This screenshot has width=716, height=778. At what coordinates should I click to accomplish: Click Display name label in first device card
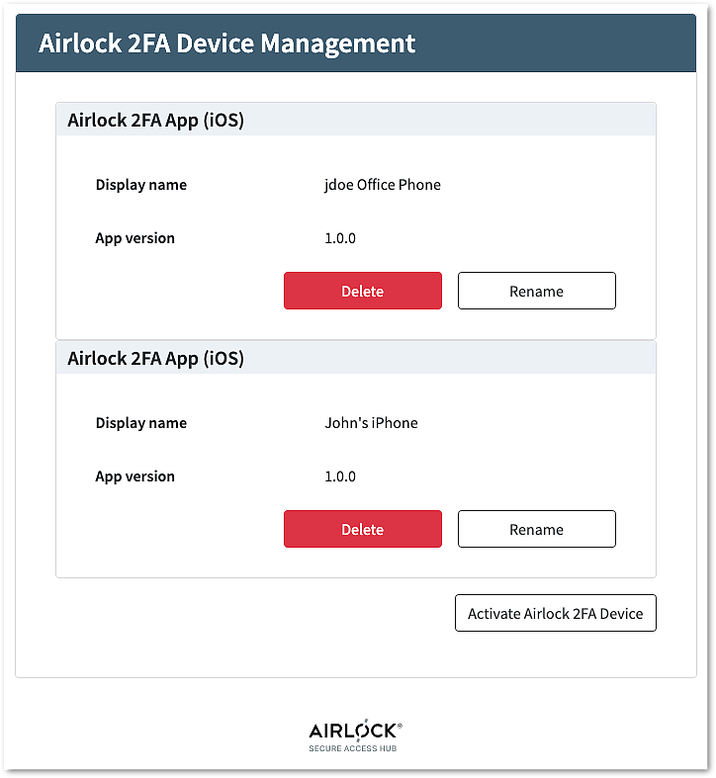140,185
